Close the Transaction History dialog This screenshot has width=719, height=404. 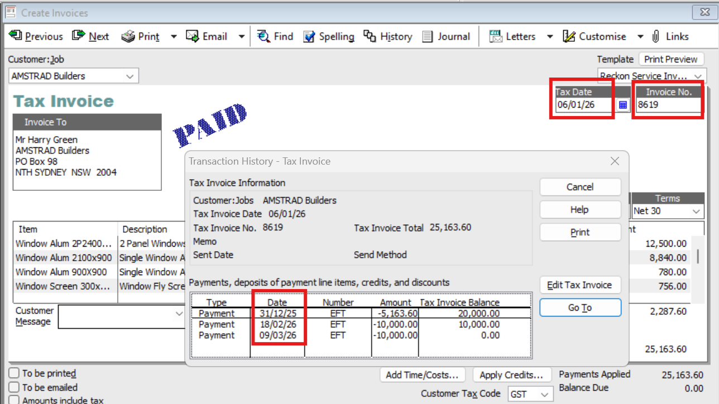pos(615,161)
